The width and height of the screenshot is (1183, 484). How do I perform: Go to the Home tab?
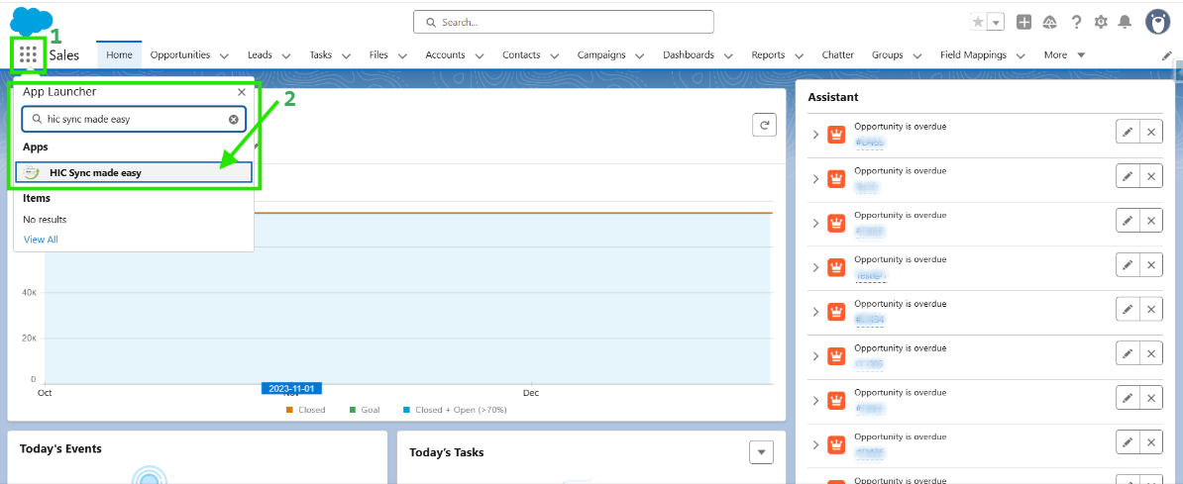(119, 55)
